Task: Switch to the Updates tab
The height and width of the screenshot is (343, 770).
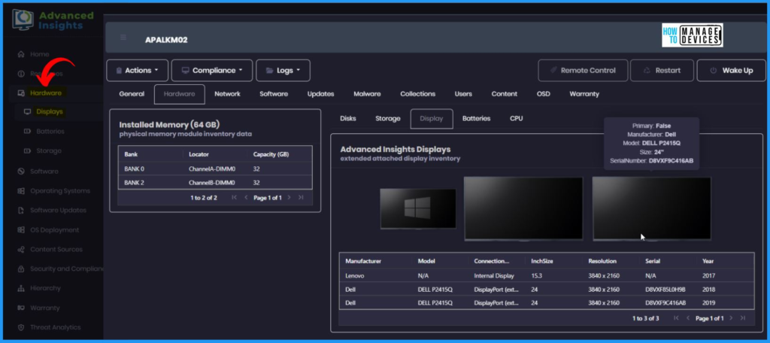Action: (x=320, y=94)
